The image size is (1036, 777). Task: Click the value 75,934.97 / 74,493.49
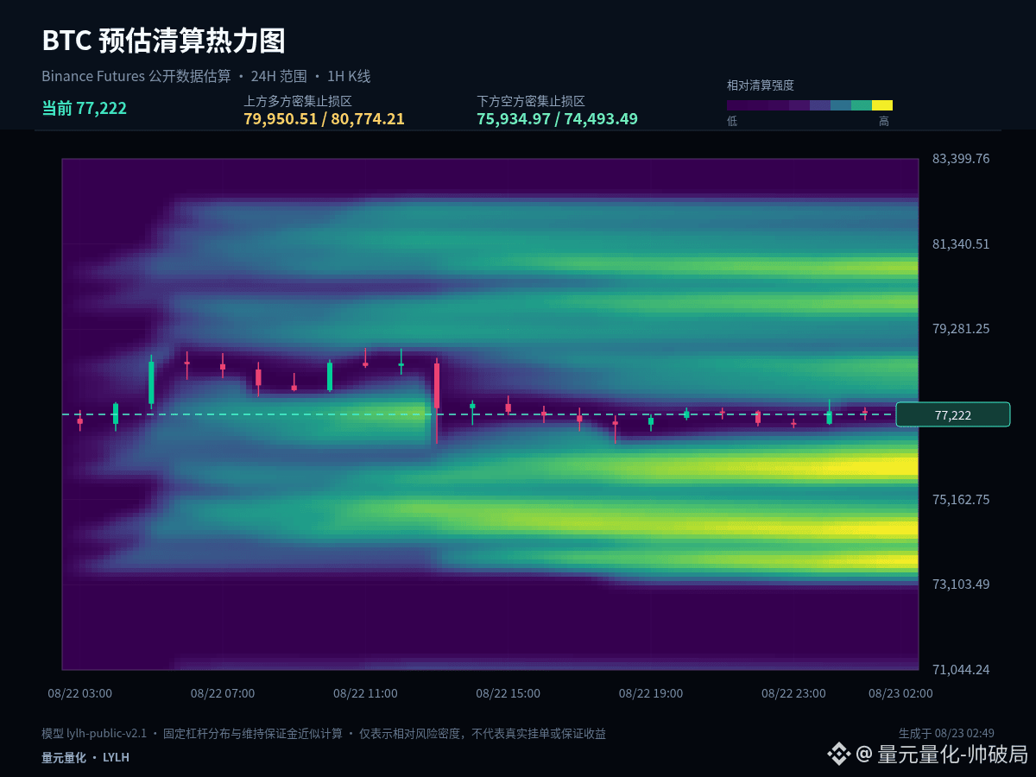pyautogui.click(x=557, y=119)
